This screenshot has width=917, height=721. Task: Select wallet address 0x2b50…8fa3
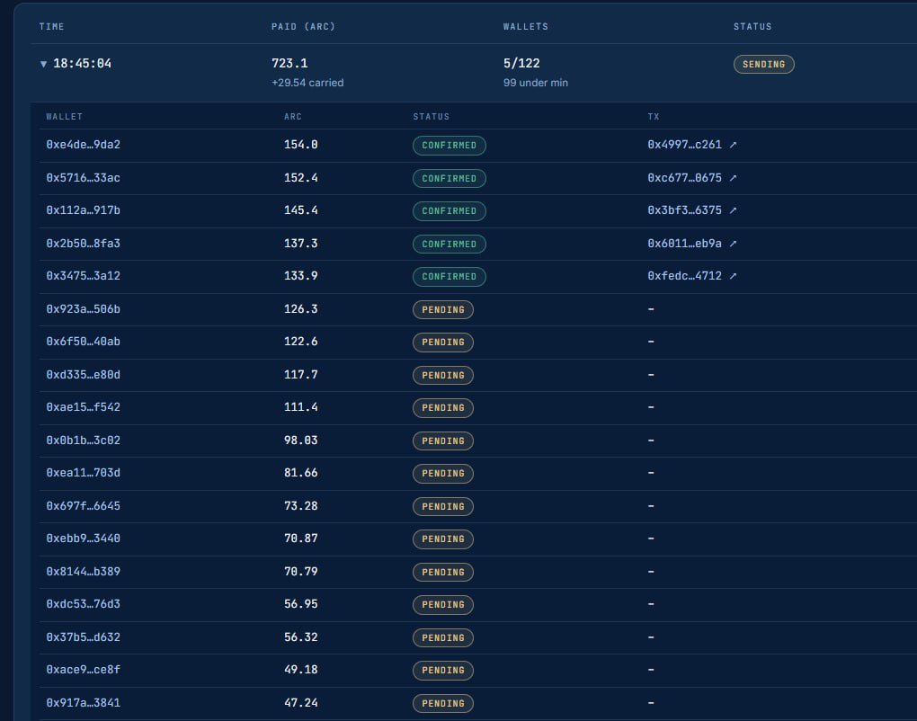[83, 244]
